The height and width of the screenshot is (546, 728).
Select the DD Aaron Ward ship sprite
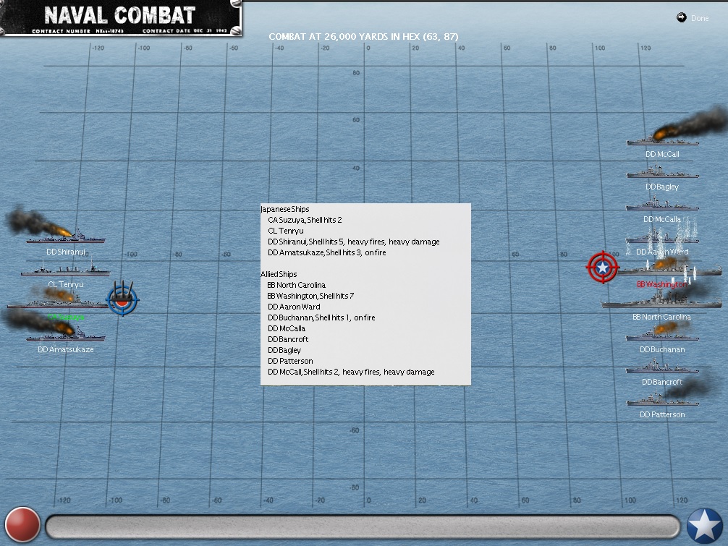tap(663, 237)
